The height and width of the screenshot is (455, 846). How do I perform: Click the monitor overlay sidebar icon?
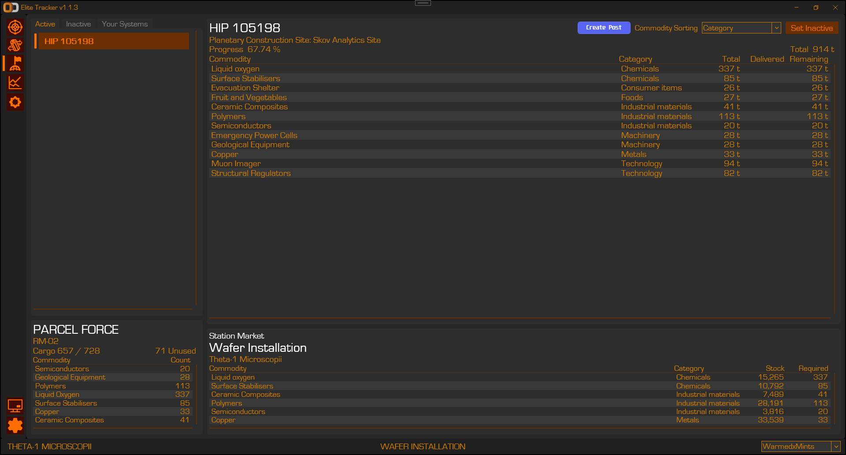click(x=15, y=406)
